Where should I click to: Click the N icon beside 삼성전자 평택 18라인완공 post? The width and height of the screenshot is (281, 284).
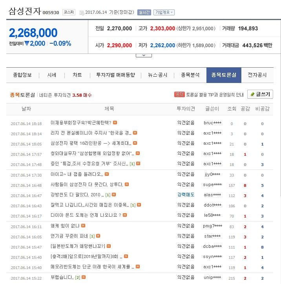tap(135, 143)
